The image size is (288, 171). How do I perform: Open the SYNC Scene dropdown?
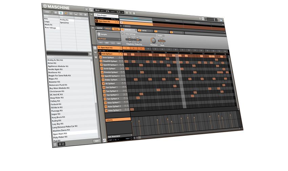(100, 18)
